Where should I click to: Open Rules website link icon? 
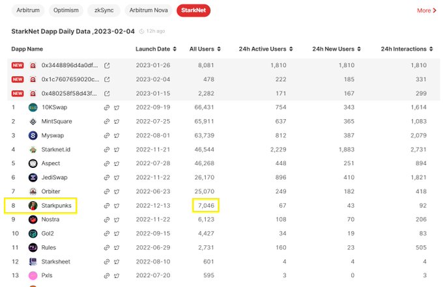[x=106, y=248]
